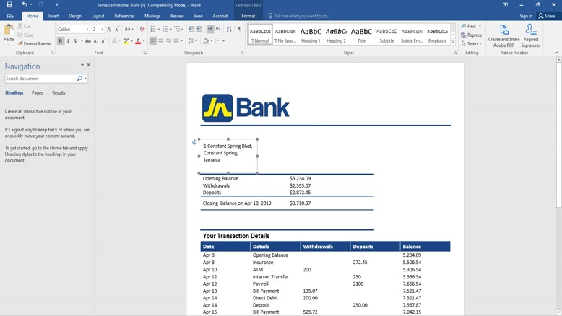Open ribbon display options icon
562x316 pixels.
tap(505, 5)
